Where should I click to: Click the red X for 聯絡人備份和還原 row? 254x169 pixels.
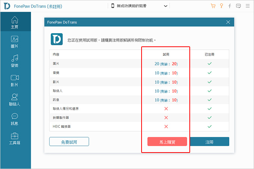click(x=166, y=109)
